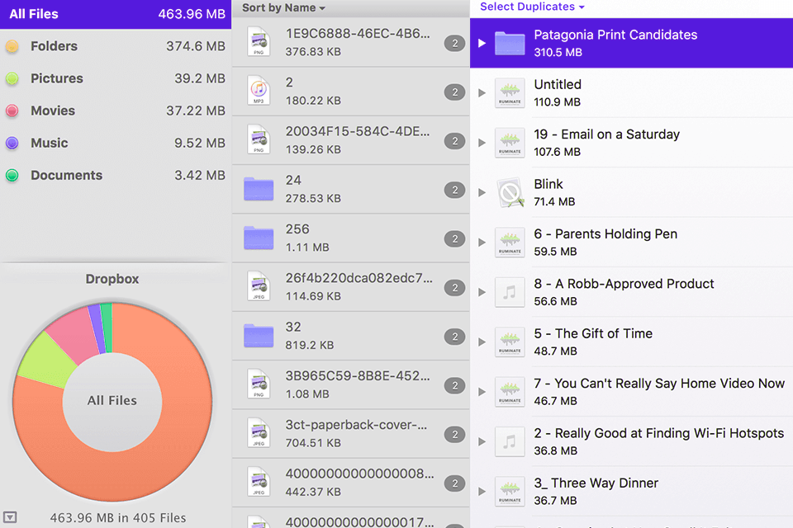The height and width of the screenshot is (528, 793).
Task: Click the music note icon beside A Robb-Approved Product
Action: pyautogui.click(x=510, y=292)
